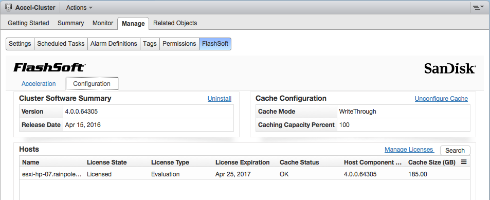This screenshot has width=490, height=200.
Task: Open the Manage Licenses link
Action: point(409,150)
